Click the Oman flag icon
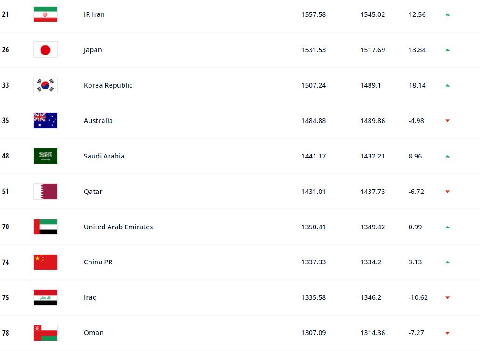The height and width of the screenshot is (351, 480). [x=45, y=333]
